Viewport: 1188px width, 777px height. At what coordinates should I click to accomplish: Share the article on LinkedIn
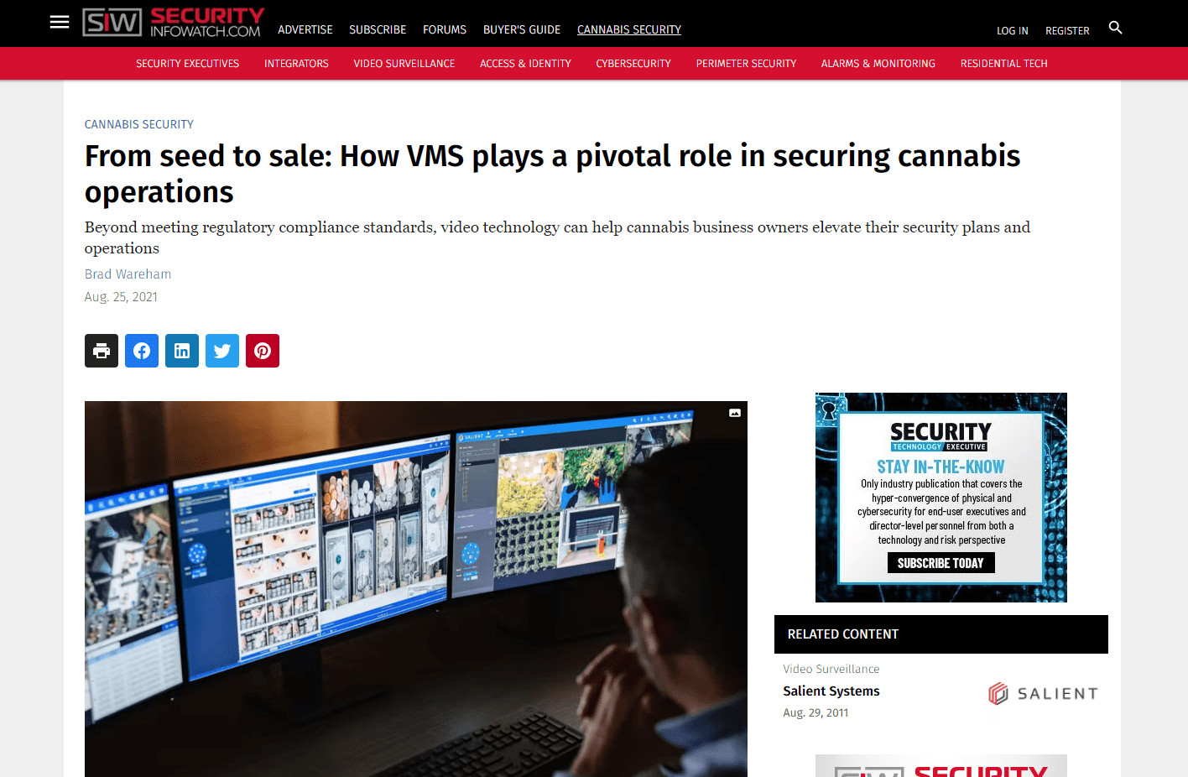tap(182, 351)
